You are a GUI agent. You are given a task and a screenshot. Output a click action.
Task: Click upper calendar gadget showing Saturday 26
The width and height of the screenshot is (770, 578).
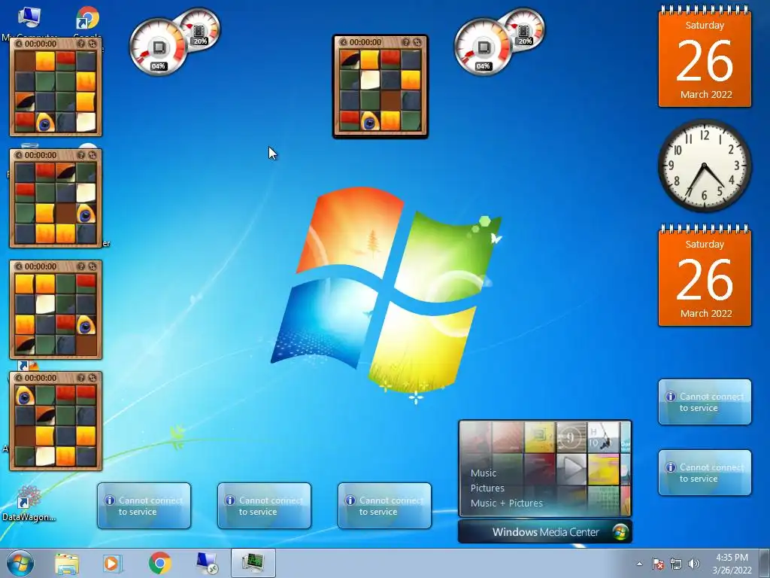pyautogui.click(x=705, y=56)
